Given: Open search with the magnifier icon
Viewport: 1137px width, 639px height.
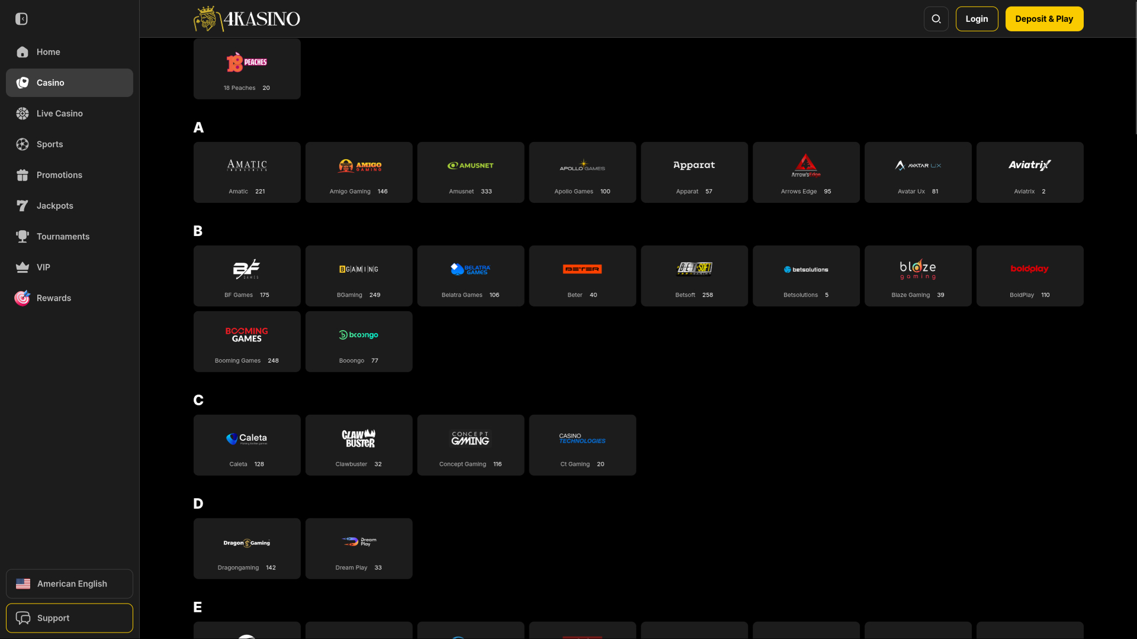Looking at the screenshot, I should (936, 19).
